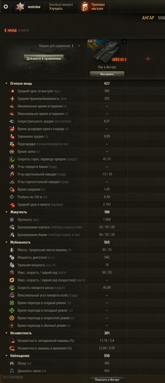Screen dimensions: 165x383
Task: Collapse the Незаметность section
Action: coord(7,333)
